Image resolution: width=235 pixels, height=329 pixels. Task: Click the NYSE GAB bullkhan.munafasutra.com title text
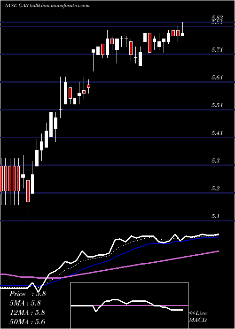[47, 6]
